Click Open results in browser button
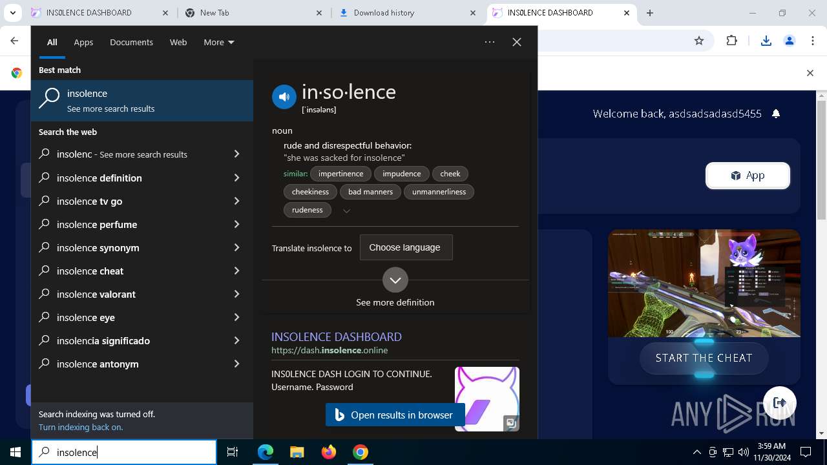The height and width of the screenshot is (465, 827). (x=395, y=415)
